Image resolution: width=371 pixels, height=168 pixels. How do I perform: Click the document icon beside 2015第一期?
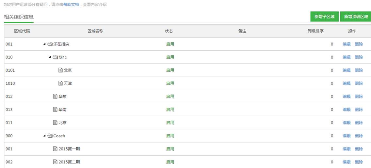pyautogui.click(x=55, y=149)
